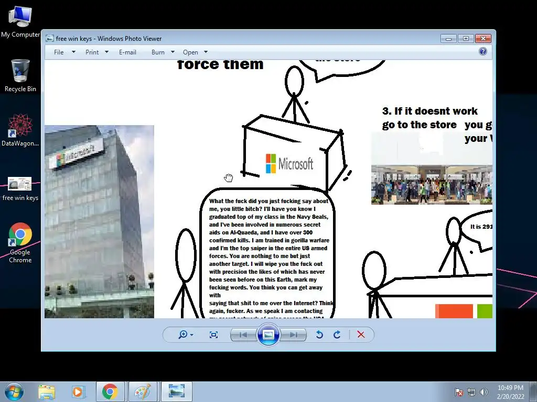Viewport: 537px width, 402px height.
Task: Expand the Print dropdown arrow
Action: coord(106,52)
